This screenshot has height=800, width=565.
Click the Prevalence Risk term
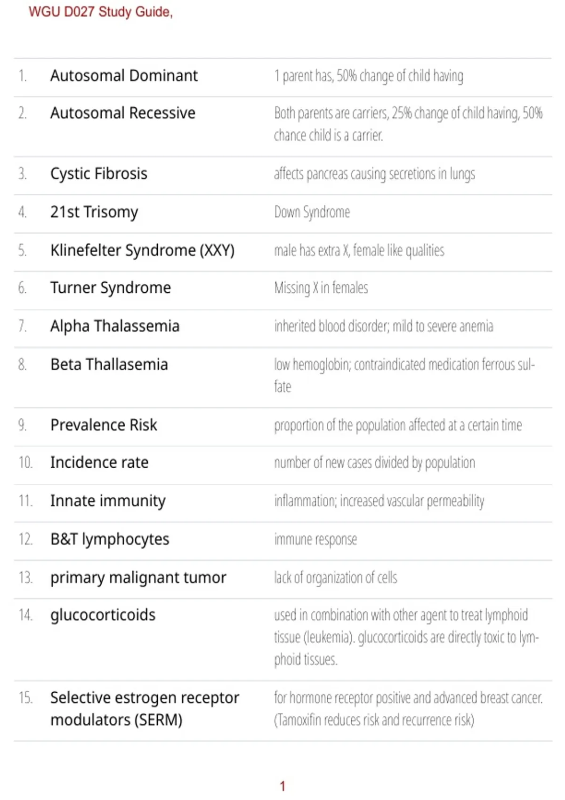104,425
